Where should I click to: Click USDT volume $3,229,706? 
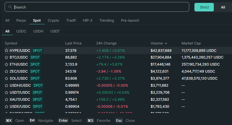160,93
